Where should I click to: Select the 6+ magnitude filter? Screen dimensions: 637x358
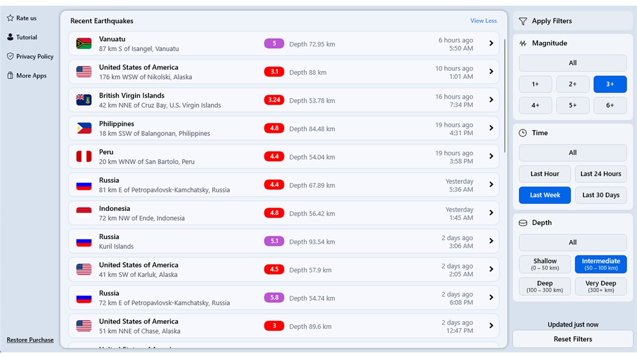click(x=610, y=106)
